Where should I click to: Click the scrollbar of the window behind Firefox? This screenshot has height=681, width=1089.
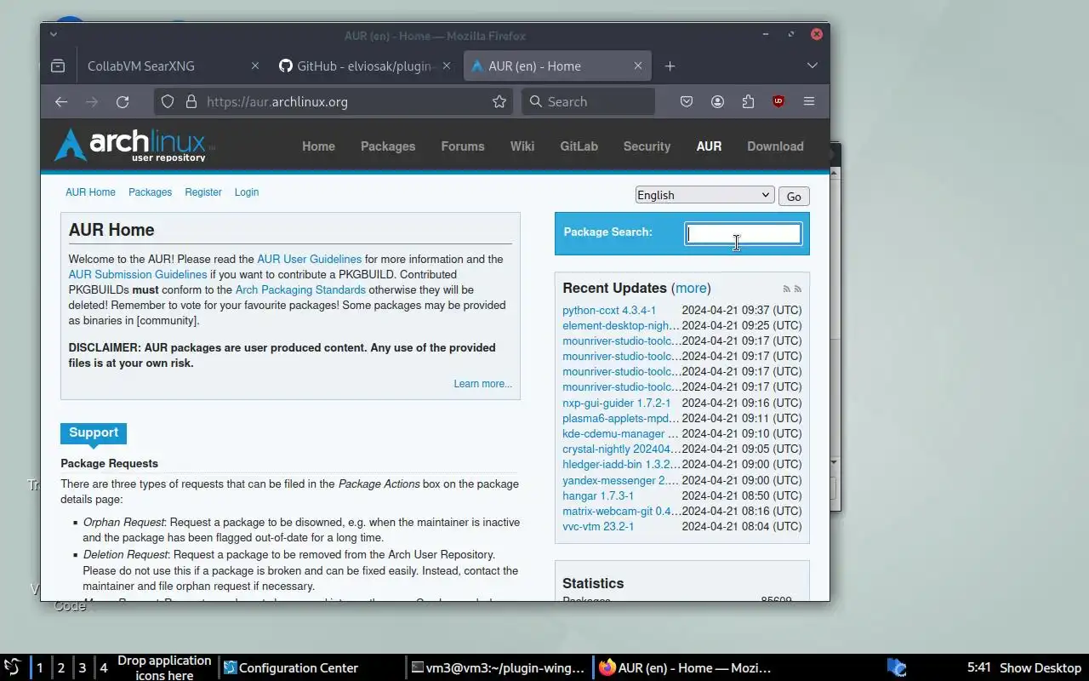coord(835,319)
